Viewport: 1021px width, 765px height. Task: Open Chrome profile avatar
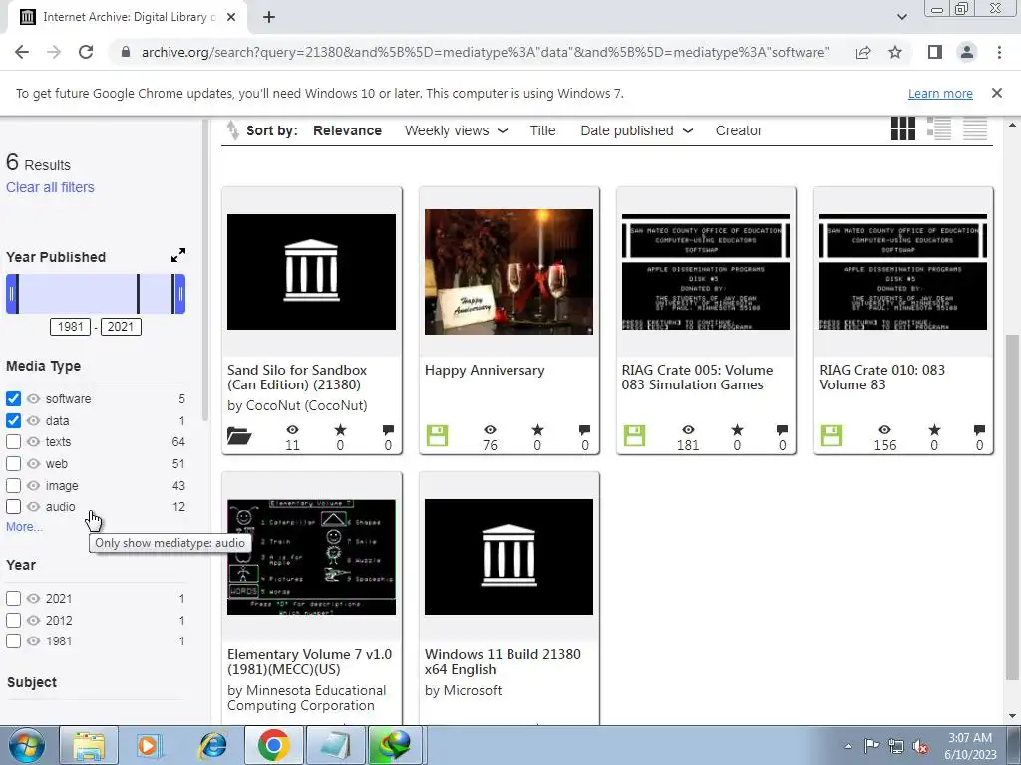967,52
